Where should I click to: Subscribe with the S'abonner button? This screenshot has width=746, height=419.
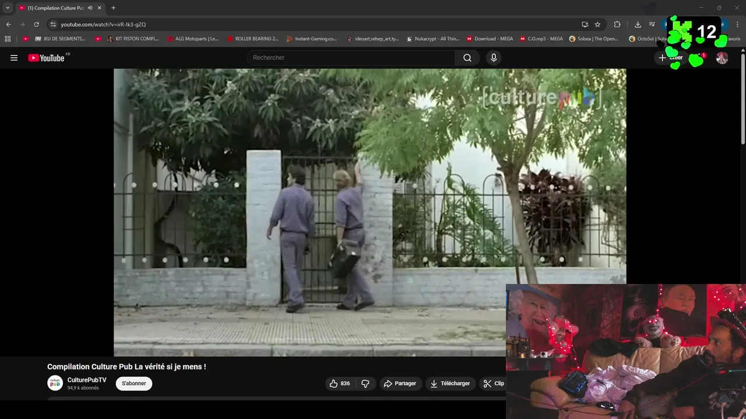(134, 384)
